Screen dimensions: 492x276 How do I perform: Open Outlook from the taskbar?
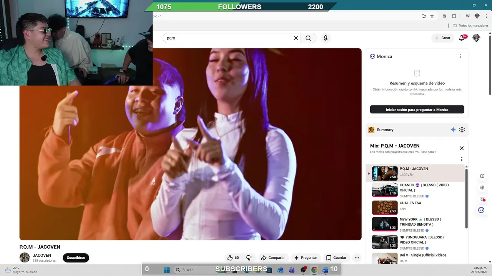click(x=280, y=270)
